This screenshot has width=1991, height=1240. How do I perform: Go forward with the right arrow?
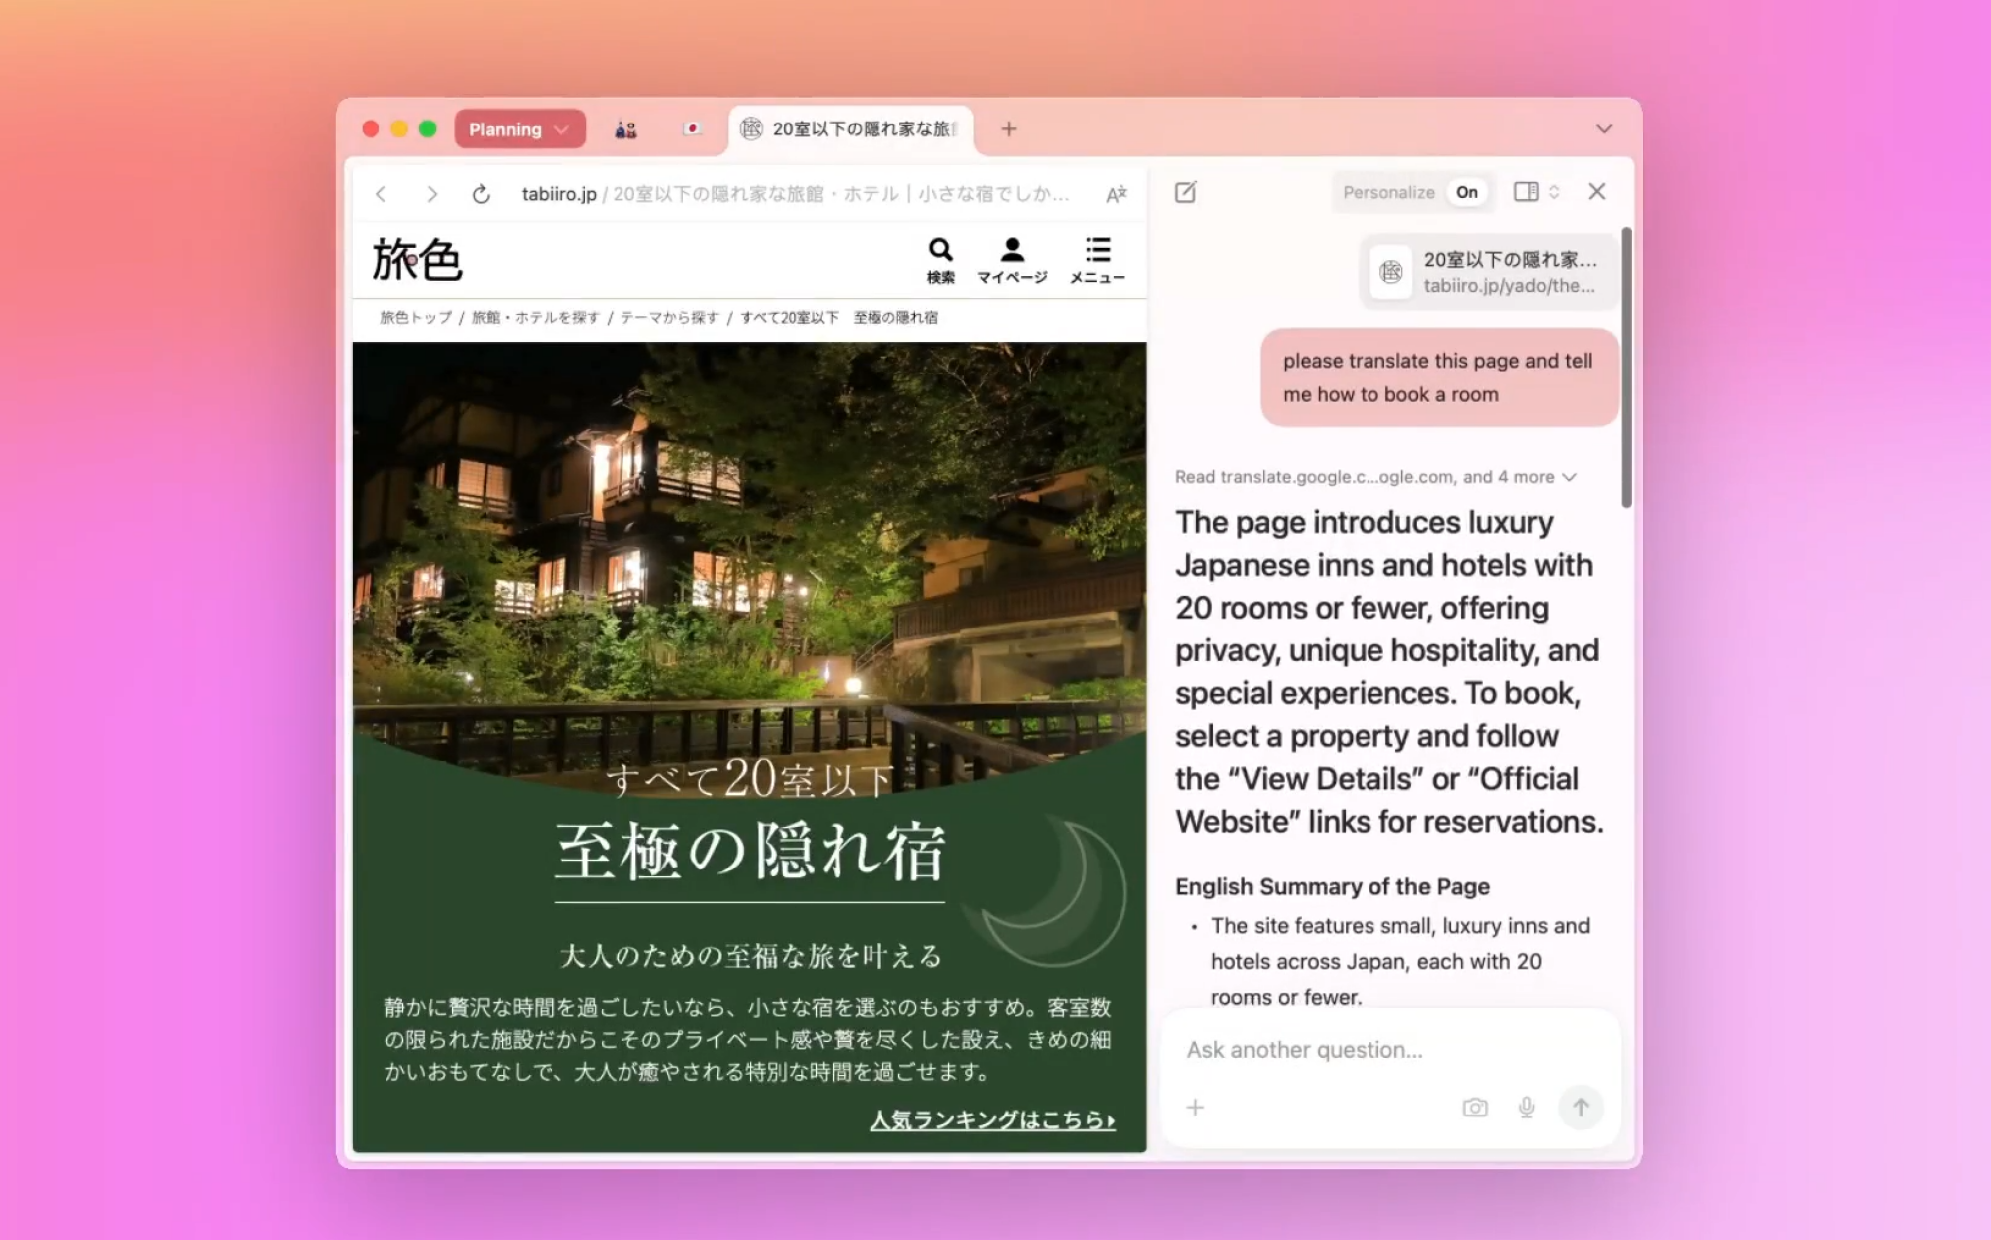click(431, 194)
